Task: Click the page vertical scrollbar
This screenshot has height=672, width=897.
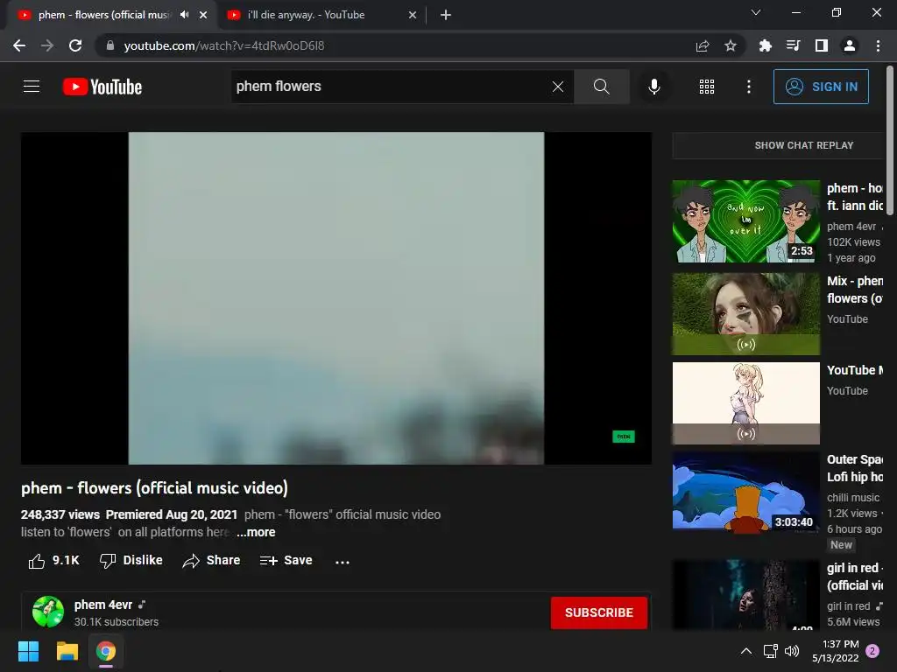Action: 890,141
